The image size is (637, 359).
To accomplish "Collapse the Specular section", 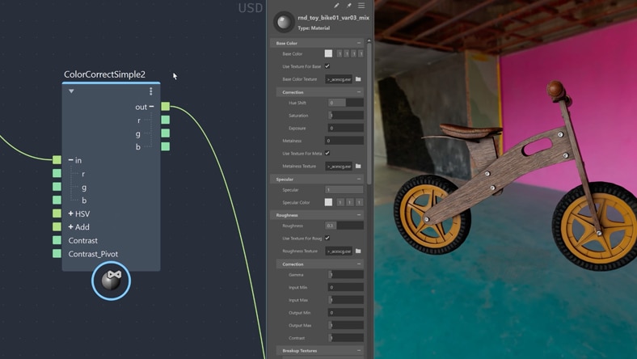I will point(359,179).
